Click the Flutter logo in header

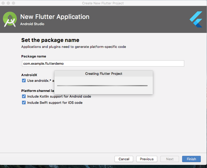(x=196, y=19)
